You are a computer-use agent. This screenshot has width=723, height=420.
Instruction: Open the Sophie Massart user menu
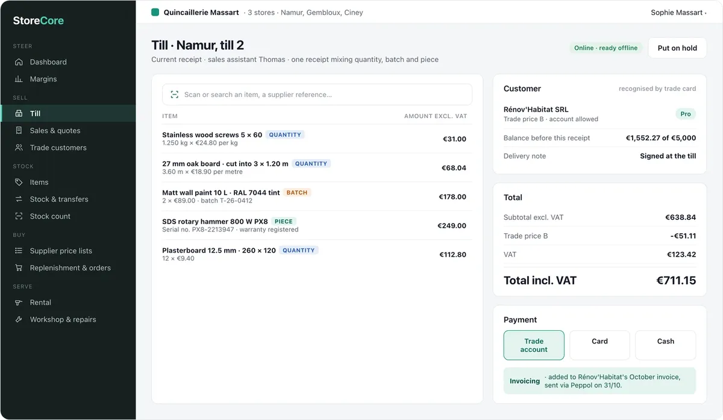coord(678,12)
